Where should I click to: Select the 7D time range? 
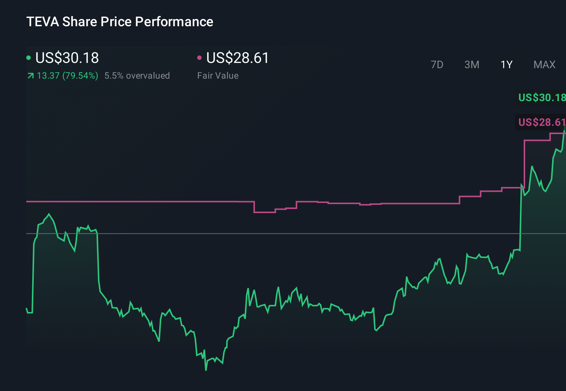pos(437,64)
